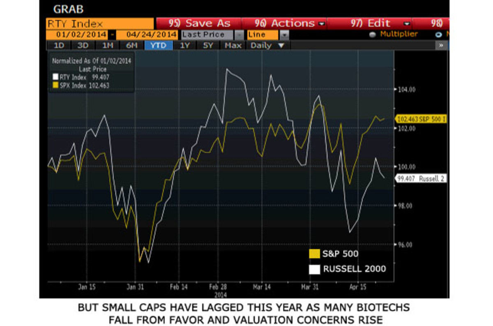Click the RTY Index security field
Viewport: 493px width, 326px height.
pyautogui.click(x=100, y=24)
